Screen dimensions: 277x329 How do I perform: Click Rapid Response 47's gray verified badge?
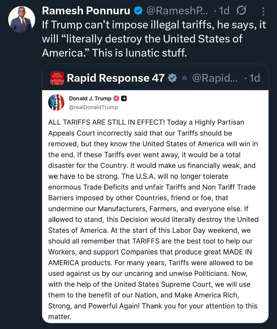point(172,78)
